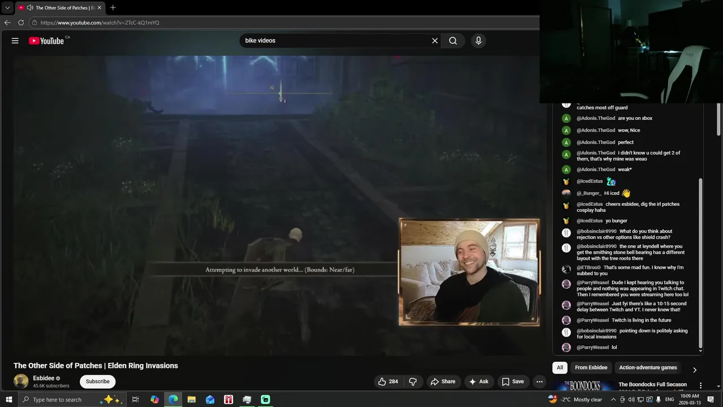This screenshot has width=723, height=407.
Task: Open 'The Boondocks Full Season' video title
Action: (653, 384)
